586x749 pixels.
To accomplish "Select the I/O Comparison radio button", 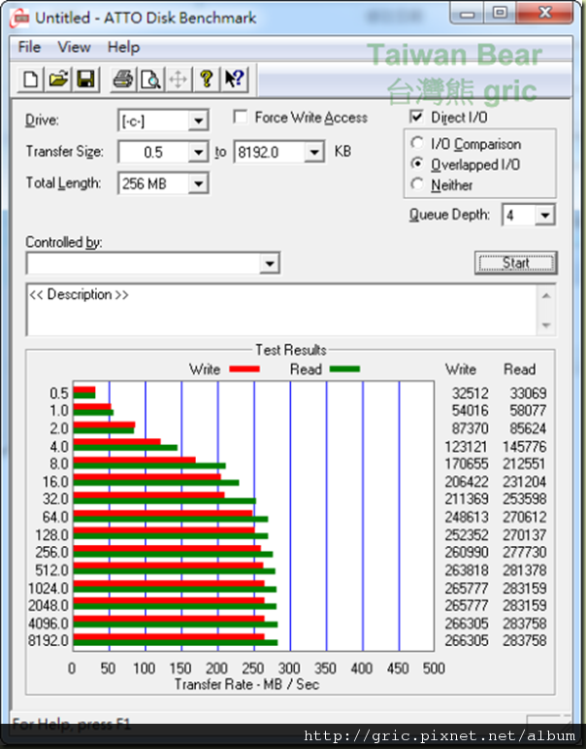I will (417, 143).
